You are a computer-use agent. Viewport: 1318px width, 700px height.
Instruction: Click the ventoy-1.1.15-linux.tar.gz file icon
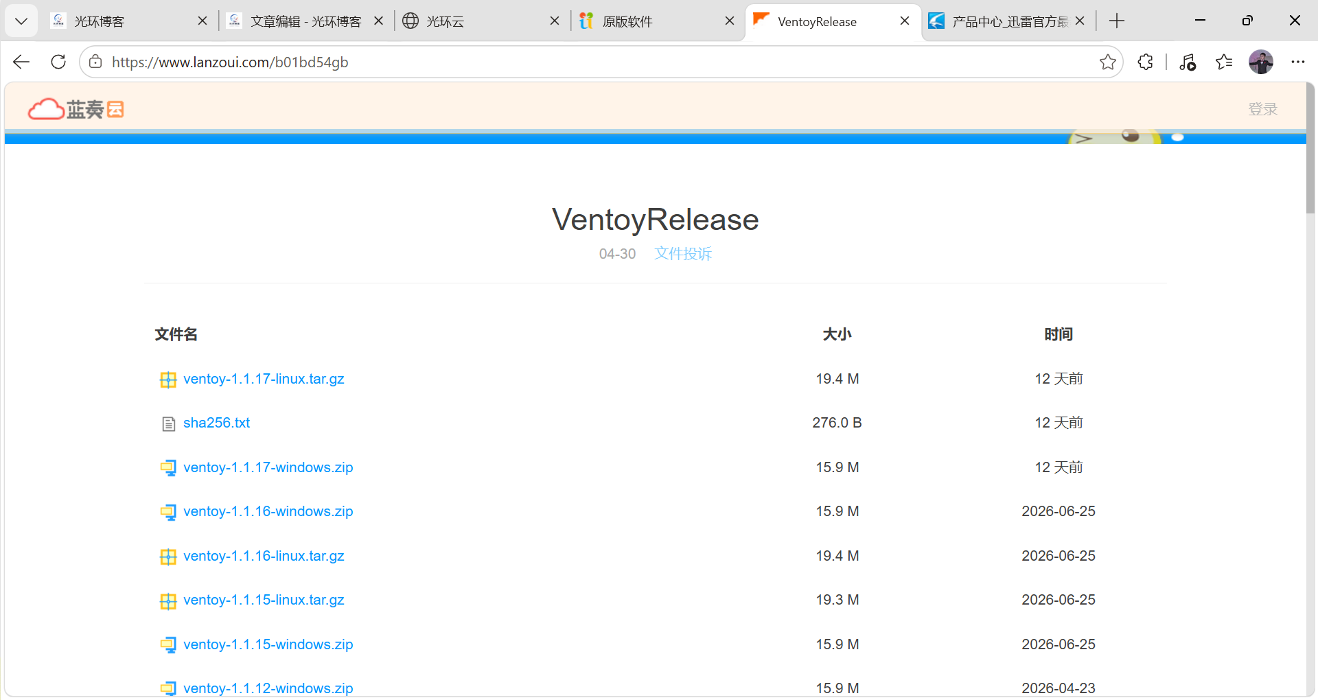click(168, 601)
